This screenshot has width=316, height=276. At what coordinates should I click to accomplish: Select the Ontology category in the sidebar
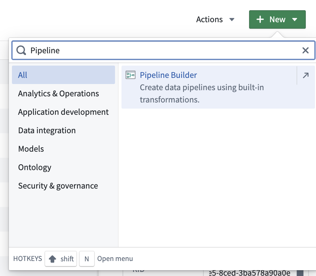[34, 167]
